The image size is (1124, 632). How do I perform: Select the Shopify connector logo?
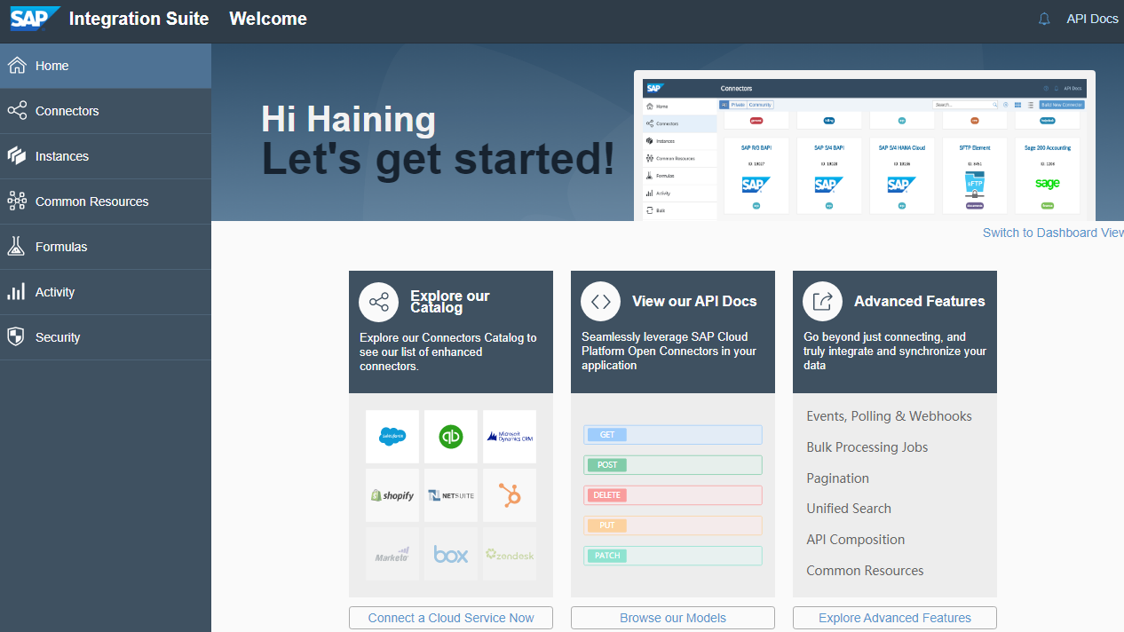click(392, 495)
